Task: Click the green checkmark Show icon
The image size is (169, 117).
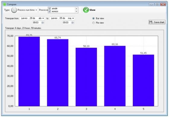Action: pyautogui.click(x=86, y=10)
